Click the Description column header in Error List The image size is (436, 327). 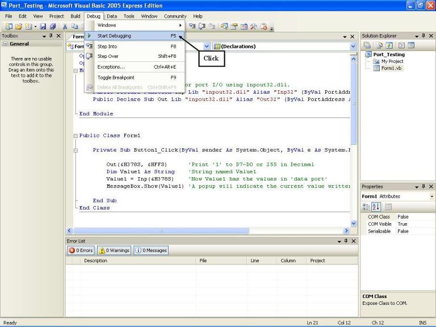137,261
